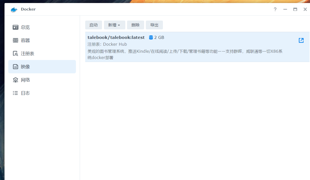Viewport: 310px width, 180px height.
Task: Switch to 注册表 registry section
Action: tap(42, 53)
